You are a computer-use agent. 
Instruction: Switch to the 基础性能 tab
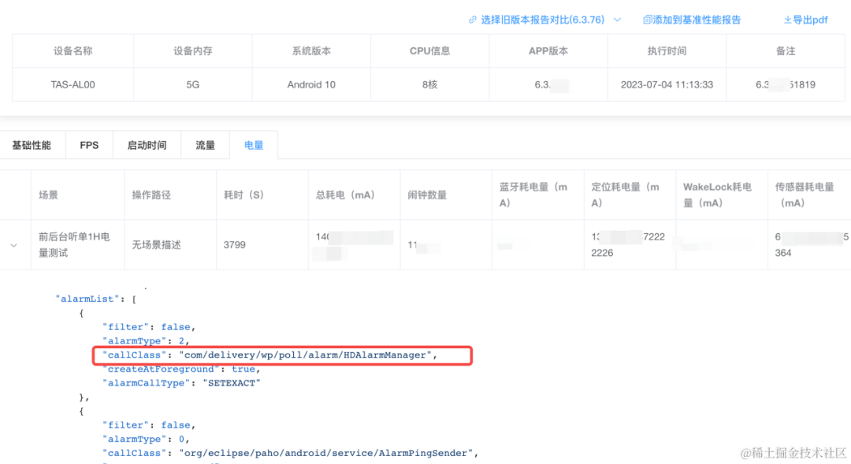[32, 146]
